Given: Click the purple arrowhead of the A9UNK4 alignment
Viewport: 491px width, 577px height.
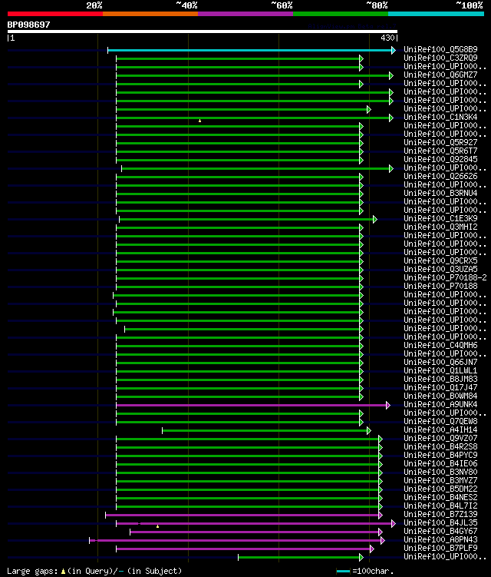Looking at the screenshot, I should (388, 405).
